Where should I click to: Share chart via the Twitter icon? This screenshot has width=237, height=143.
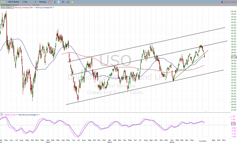59,2
